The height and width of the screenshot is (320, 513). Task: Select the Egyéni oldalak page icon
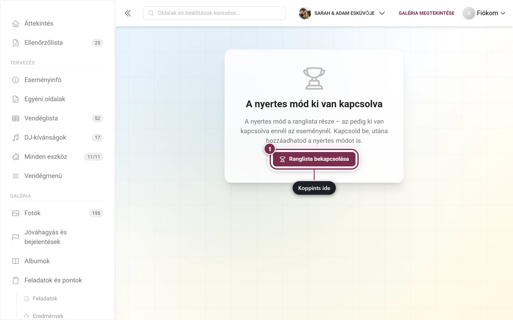pyautogui.click(x=16, y=99)
